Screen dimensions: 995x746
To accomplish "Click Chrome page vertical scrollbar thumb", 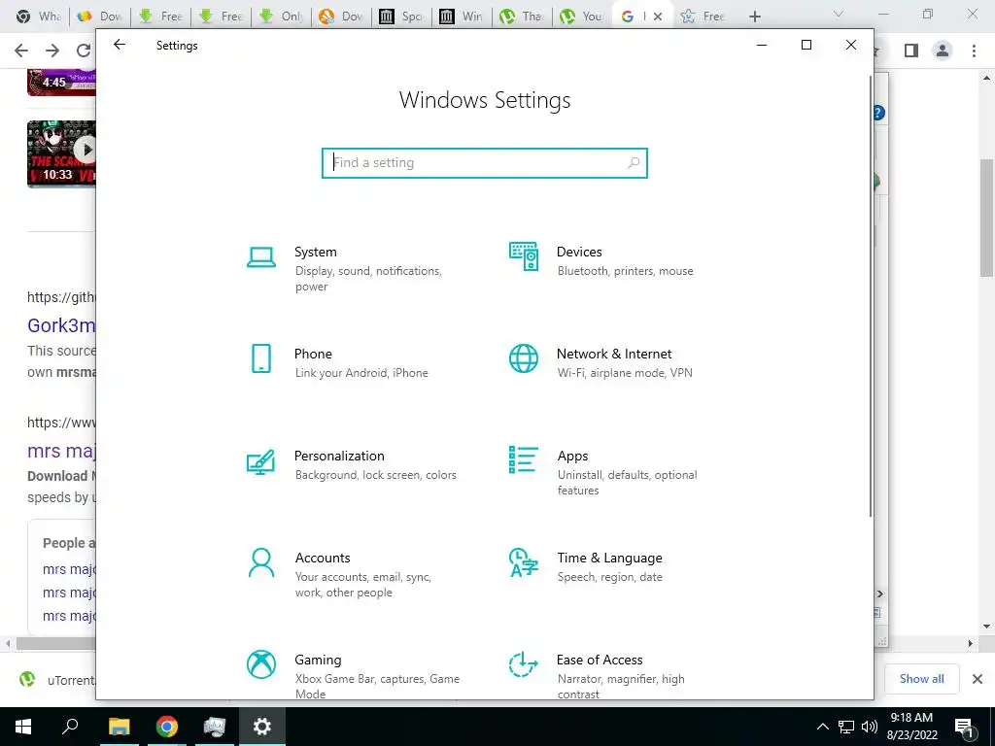I will click(986, 218).
